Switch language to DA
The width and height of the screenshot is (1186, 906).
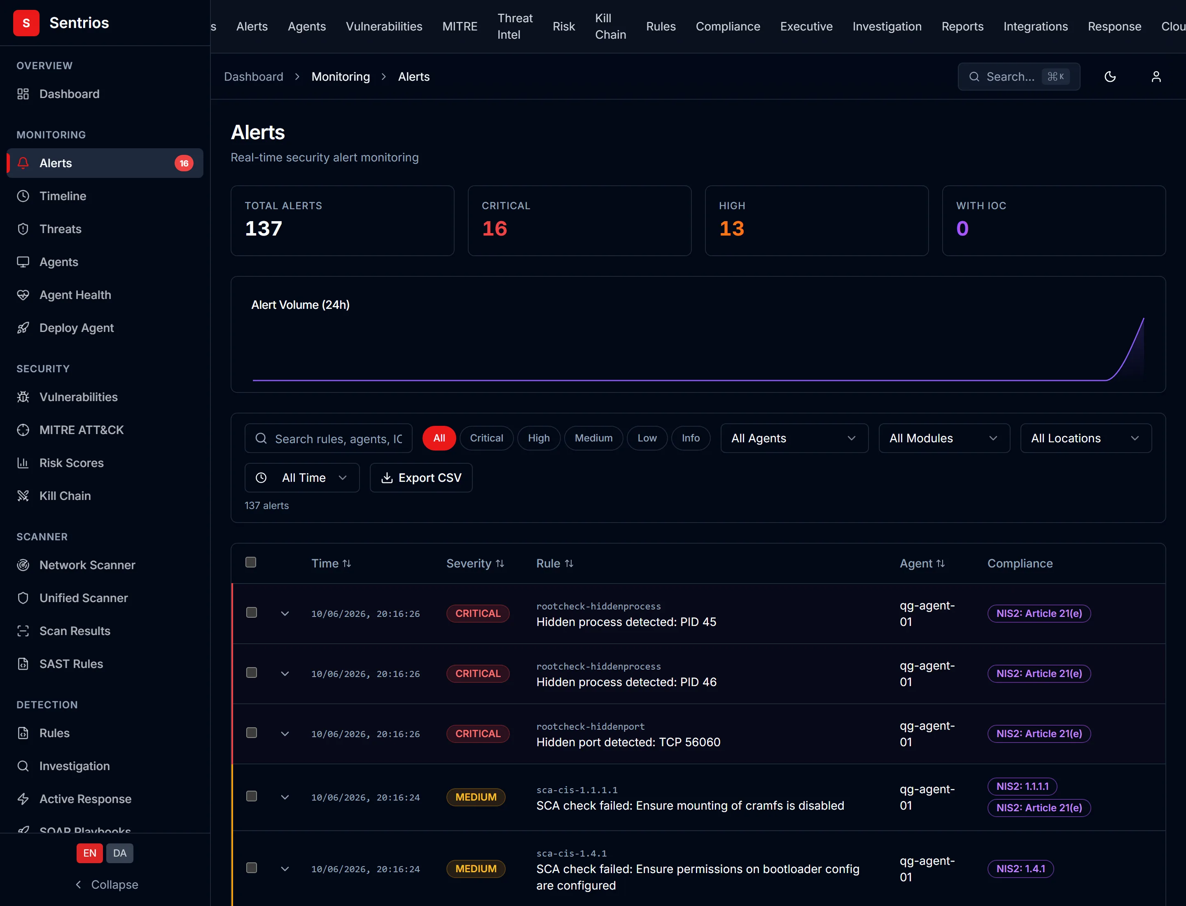coord(120,853)
